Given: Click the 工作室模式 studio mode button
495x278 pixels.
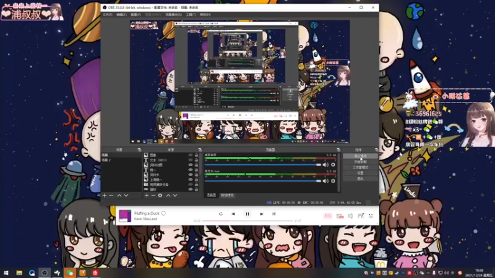Looking at the screenshot, I should 360,167.
